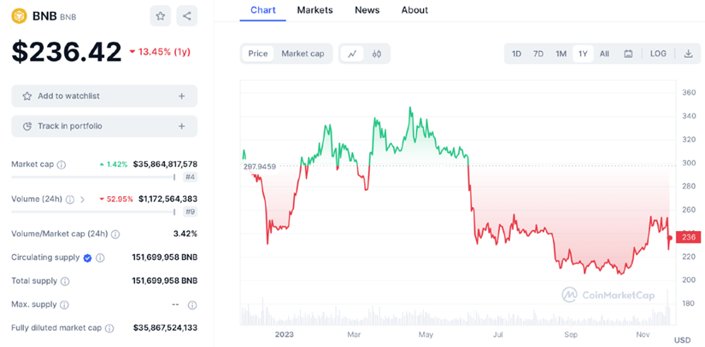Click the USD currency label under chart
Viewport: 705px width, 347px height.
point(683,340)
